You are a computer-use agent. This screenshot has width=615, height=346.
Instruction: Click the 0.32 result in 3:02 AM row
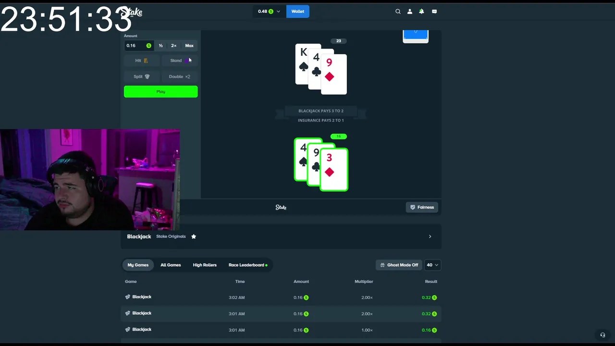429,297
